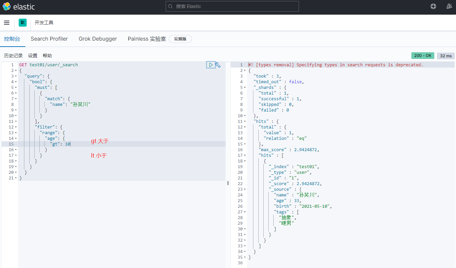
Task: Open 历史记录 history
Action: (x=13, y=56)
